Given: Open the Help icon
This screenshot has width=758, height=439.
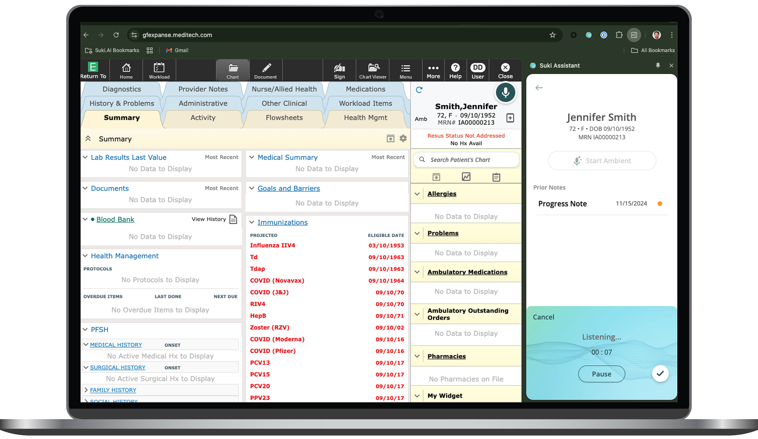Looking at the screenshot, I should click(455, 71).
